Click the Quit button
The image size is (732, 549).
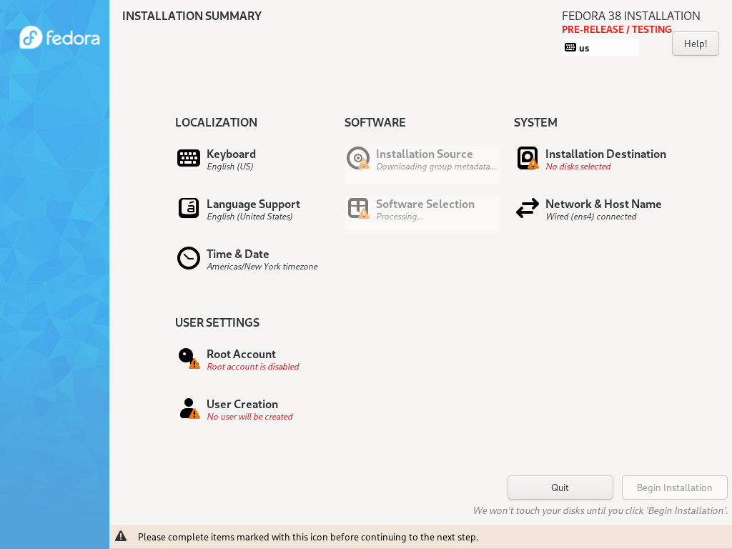[x=560, y=488]
